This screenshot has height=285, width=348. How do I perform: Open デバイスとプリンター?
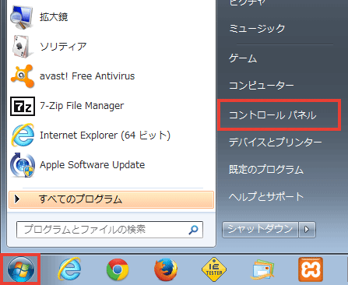pyautogui.click(x=276, y=142)
